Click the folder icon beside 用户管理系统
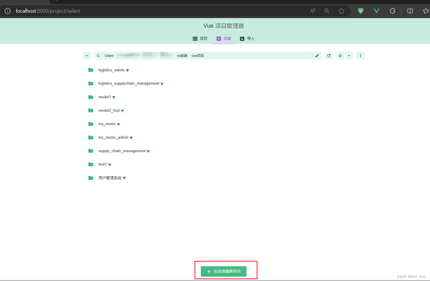Screen dimensions: 430x281 pos(91,178)
